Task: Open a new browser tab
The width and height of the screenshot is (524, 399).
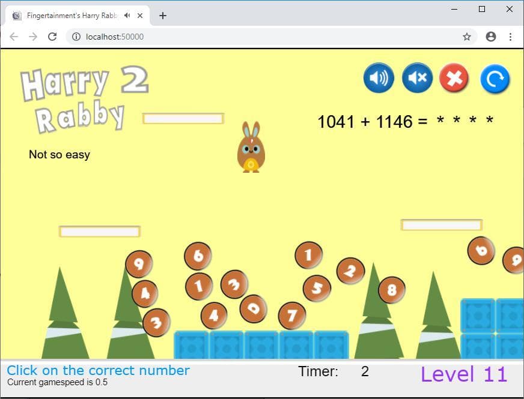Action: pyautogui.click(x=163, y=16)
